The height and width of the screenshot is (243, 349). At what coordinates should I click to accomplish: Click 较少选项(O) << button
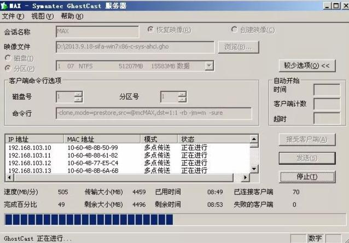pyautogui.click(x=307, y=66)
